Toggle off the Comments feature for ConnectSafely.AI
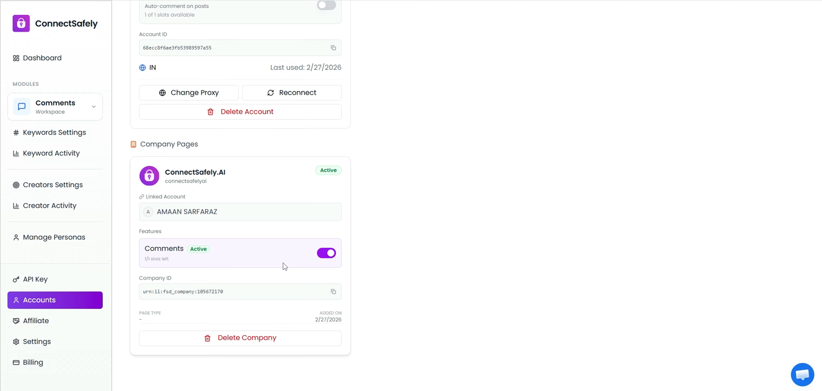 [326, 253]
